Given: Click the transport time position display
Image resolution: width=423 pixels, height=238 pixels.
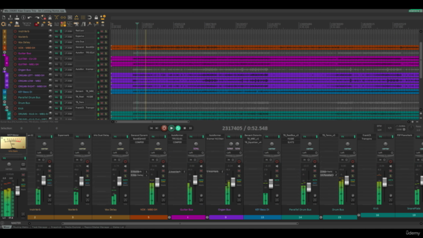Looking at the screenshot, I should point(245,128).
